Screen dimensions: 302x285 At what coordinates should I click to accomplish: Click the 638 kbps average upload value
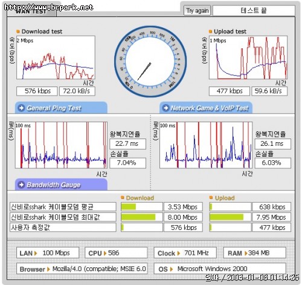click(272, 207)
